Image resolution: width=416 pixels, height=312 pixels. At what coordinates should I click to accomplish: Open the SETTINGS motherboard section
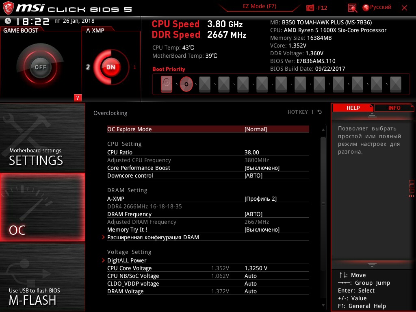tap(42, 137)
